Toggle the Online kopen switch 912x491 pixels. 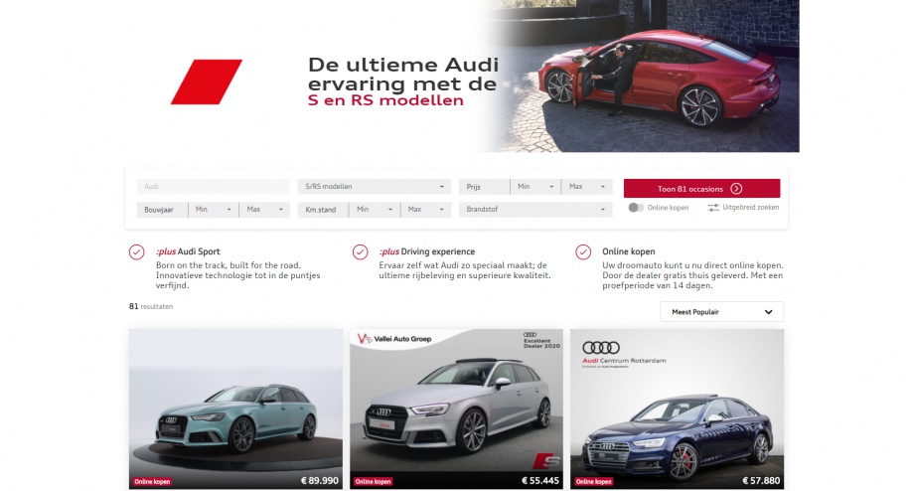pos(636,208)
